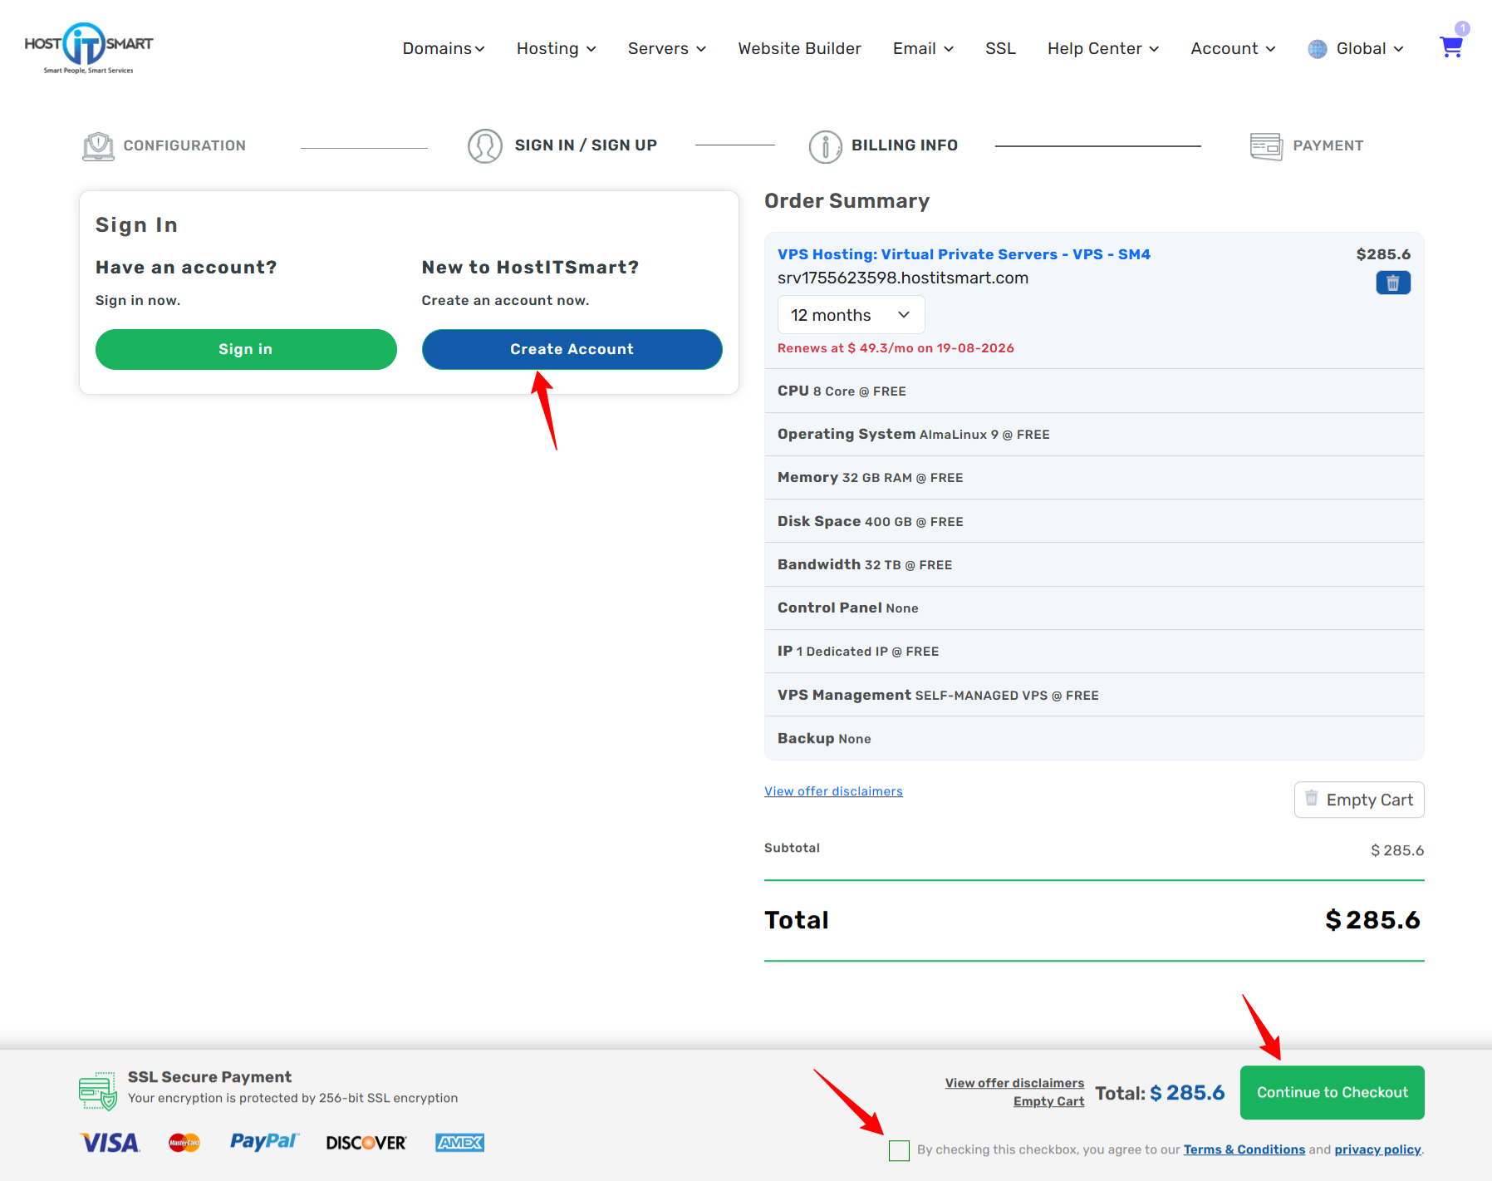Click the Sign In / Sign Up user icon
Image resolution: width=1492 pixels, height=1181 pixels.
point(485,146)
